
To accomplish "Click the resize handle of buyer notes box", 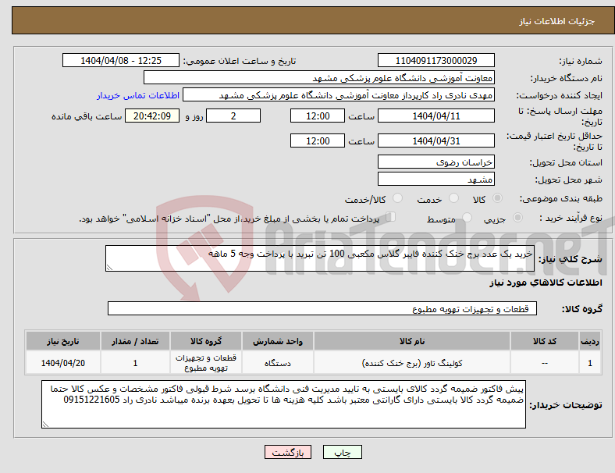I will coord(45,424).
